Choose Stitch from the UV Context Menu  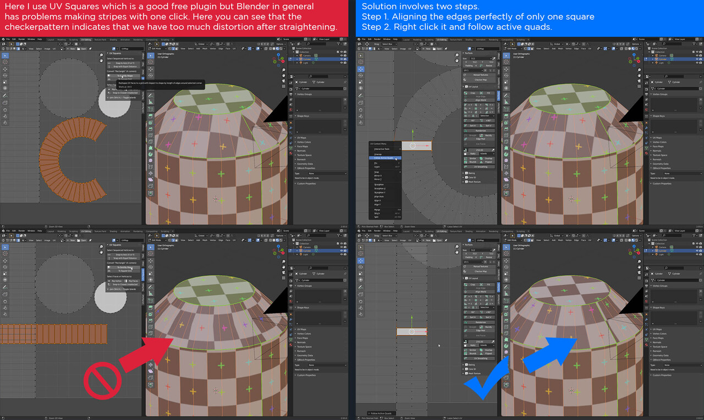[x=377, y=213]
